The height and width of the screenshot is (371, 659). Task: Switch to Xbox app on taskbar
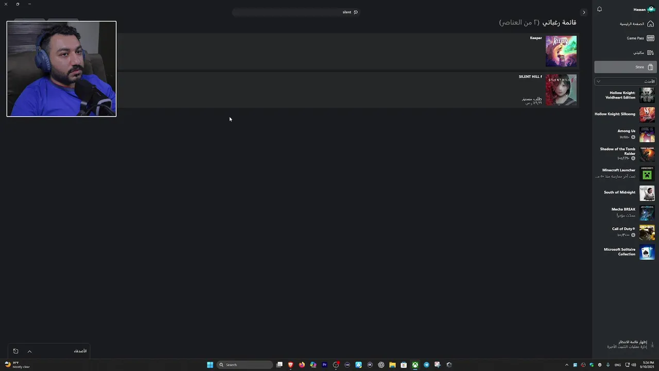415,365
